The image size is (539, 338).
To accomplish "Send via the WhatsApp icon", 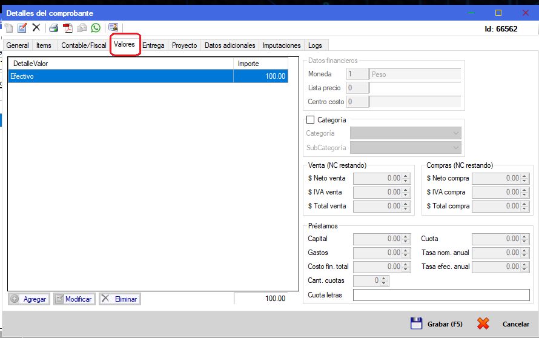I will click(96, 28).
